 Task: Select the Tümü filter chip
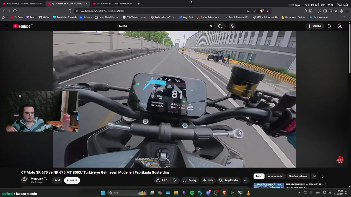click(x=259, y=176)
